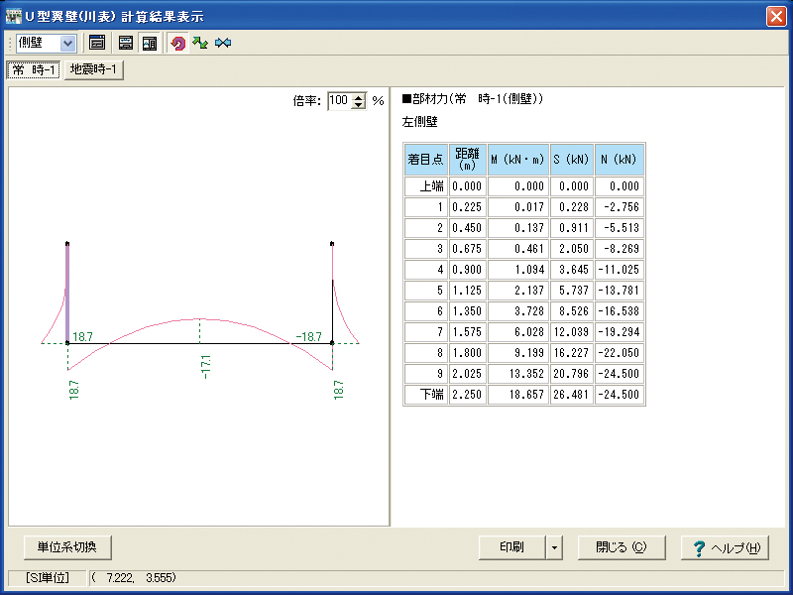Increase the 倍率 value with the up arrow
Screen dimensions: 793x595
click(359, 96)
